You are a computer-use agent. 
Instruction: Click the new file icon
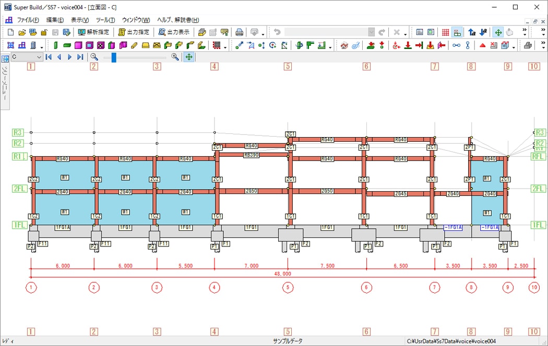10,32
